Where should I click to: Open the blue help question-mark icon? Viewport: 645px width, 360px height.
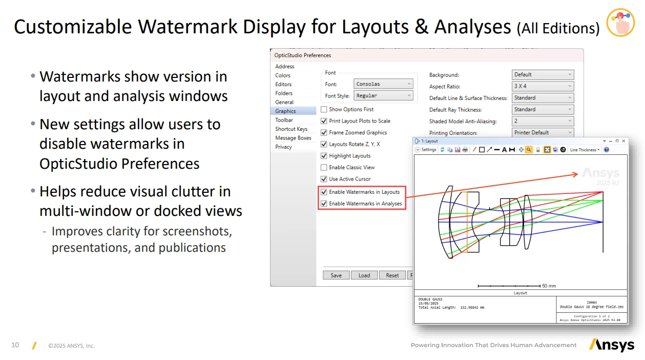(x=607, y=150)
